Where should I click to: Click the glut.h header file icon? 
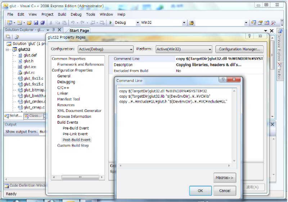coord(20,61)
